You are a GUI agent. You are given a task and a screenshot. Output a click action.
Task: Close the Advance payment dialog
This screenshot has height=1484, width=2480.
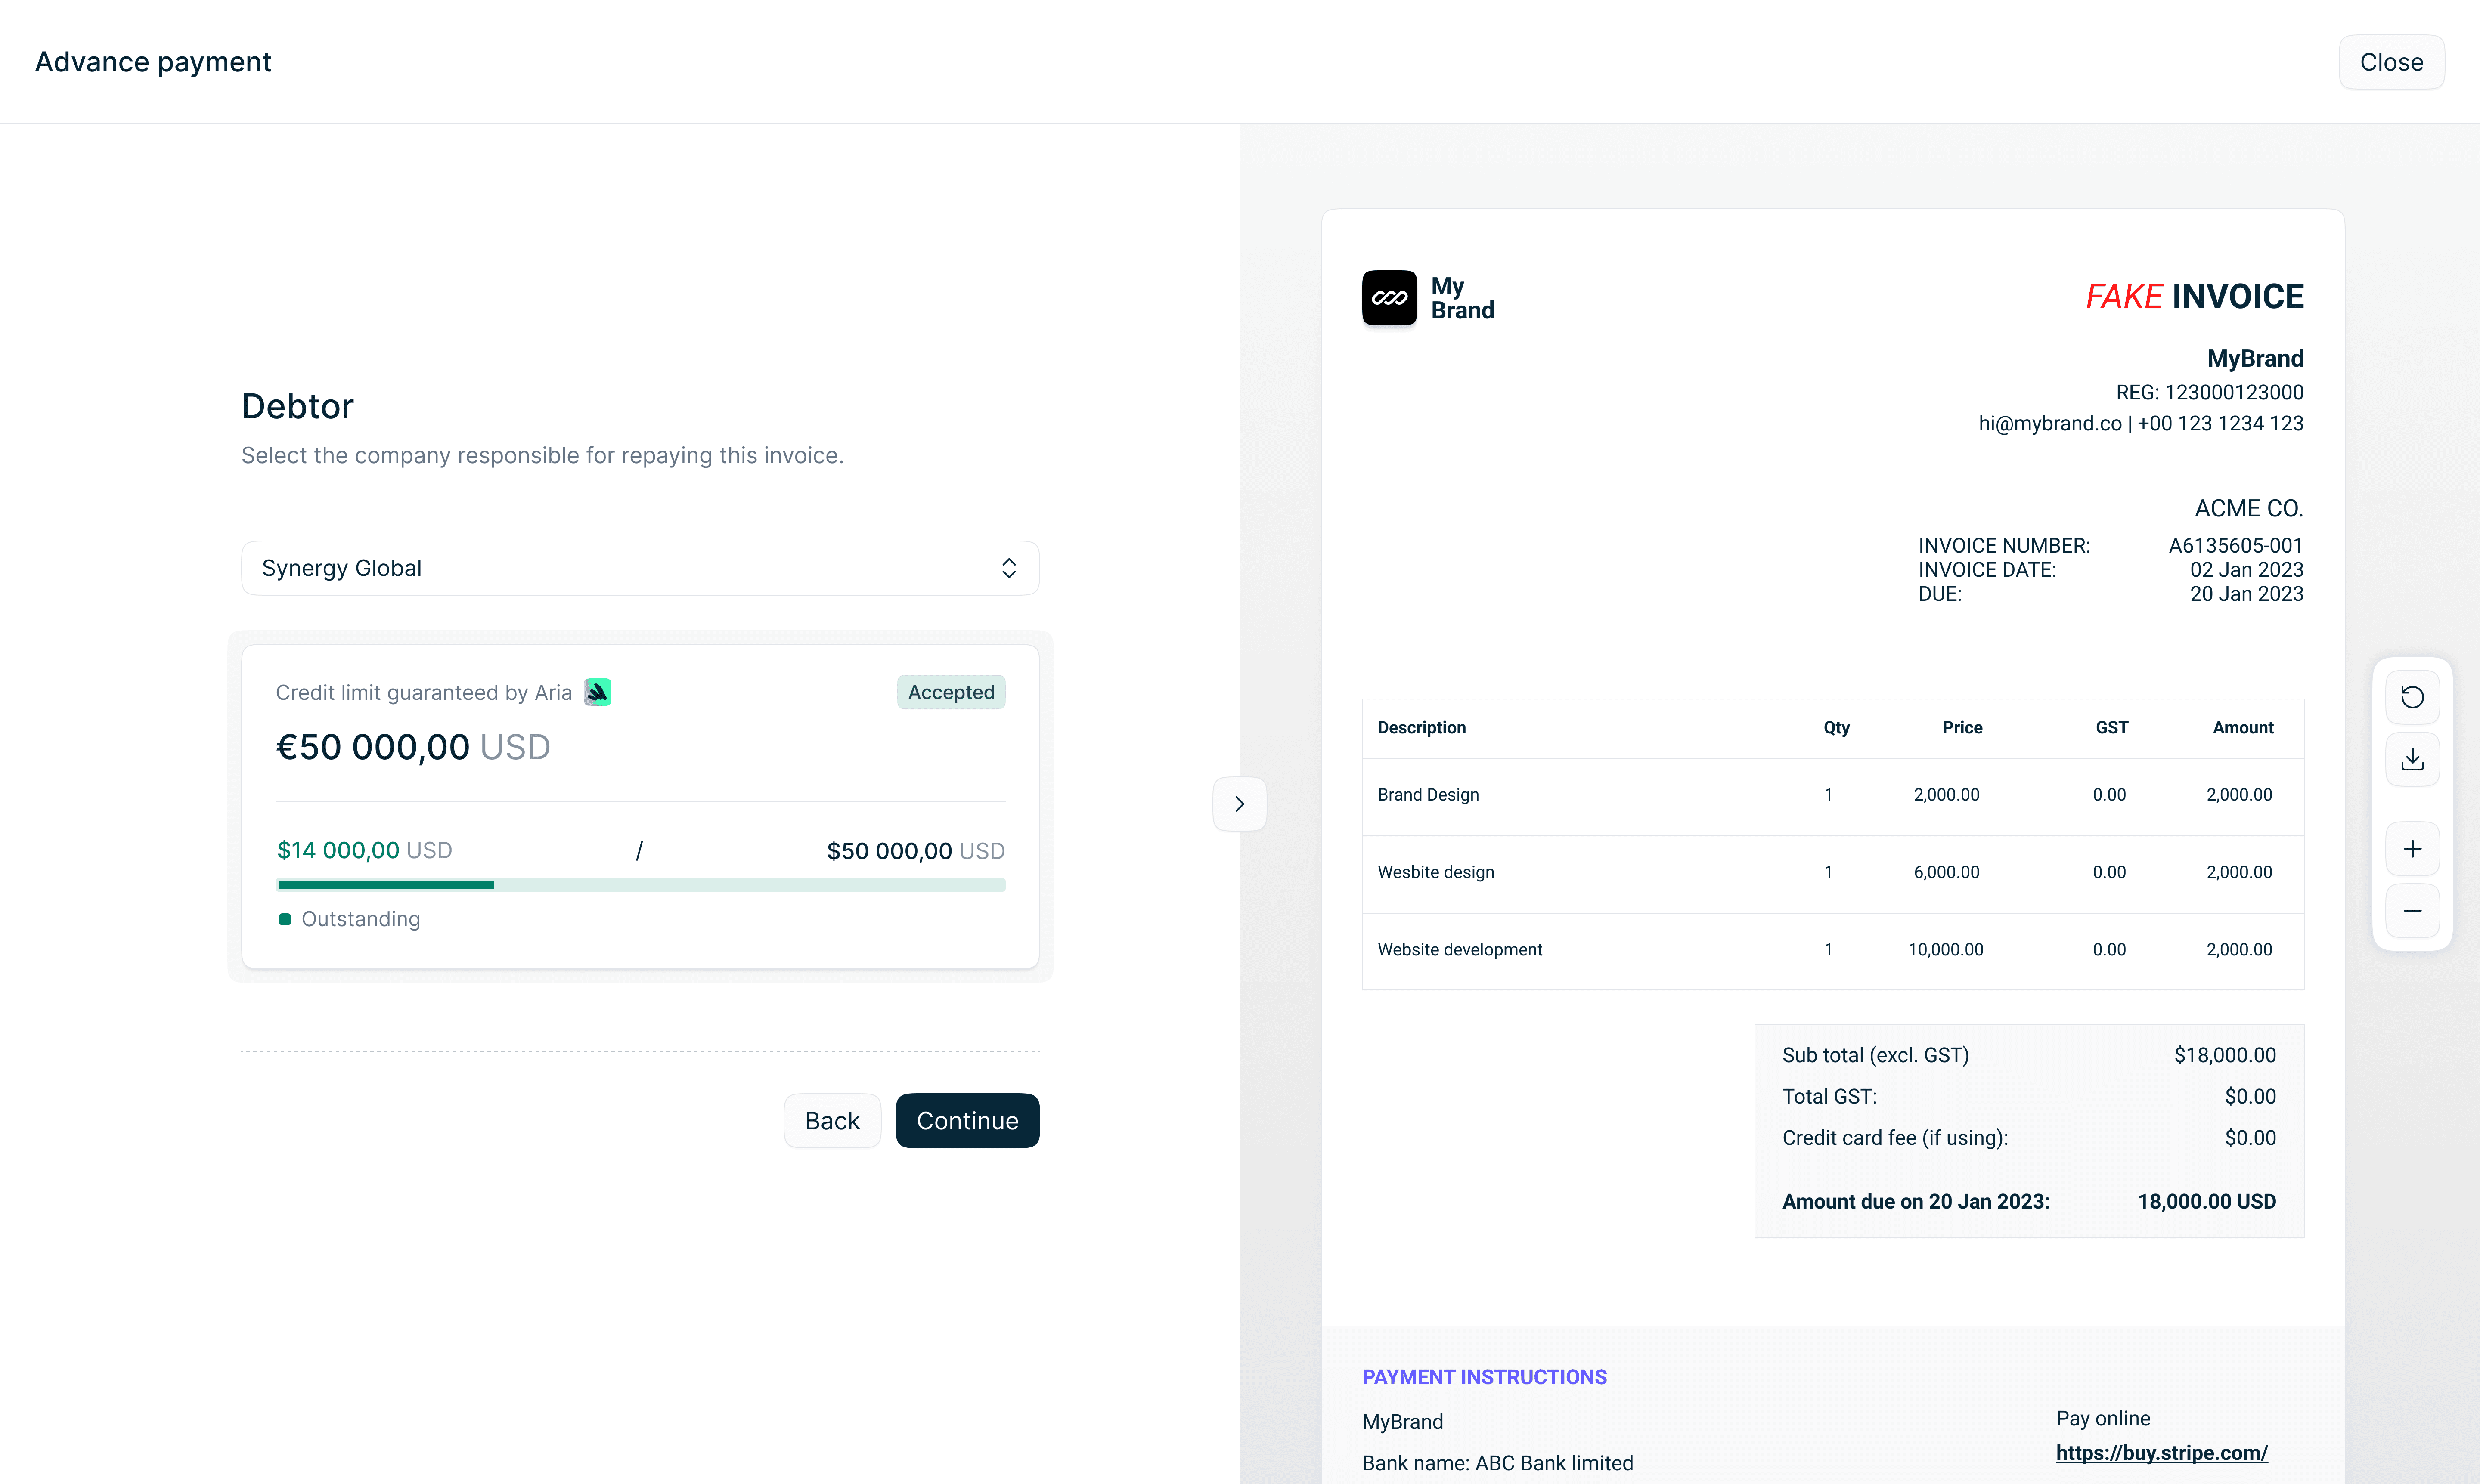2390,62
